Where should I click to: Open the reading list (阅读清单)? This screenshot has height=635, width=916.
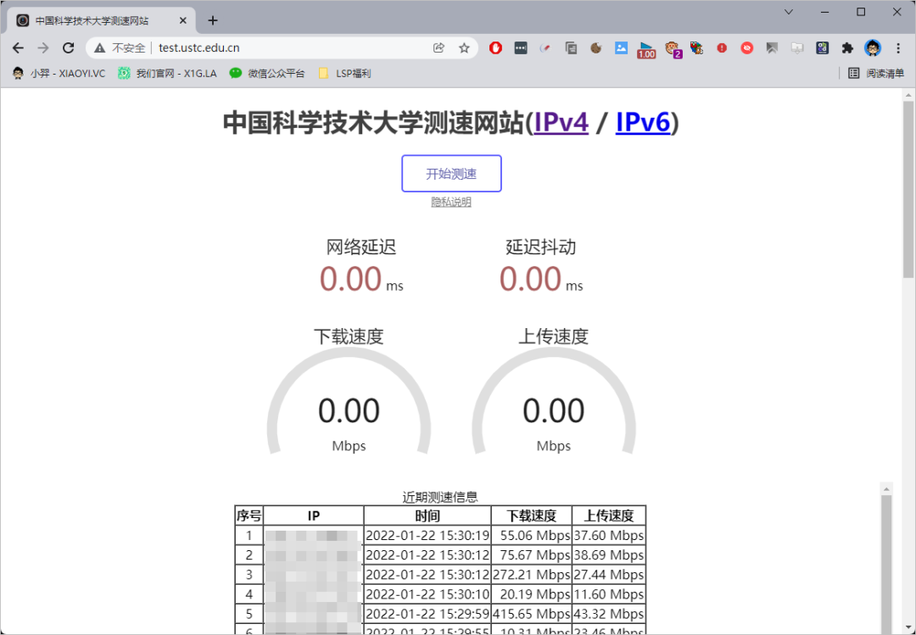pyautogui.click(x=875, y=73)
